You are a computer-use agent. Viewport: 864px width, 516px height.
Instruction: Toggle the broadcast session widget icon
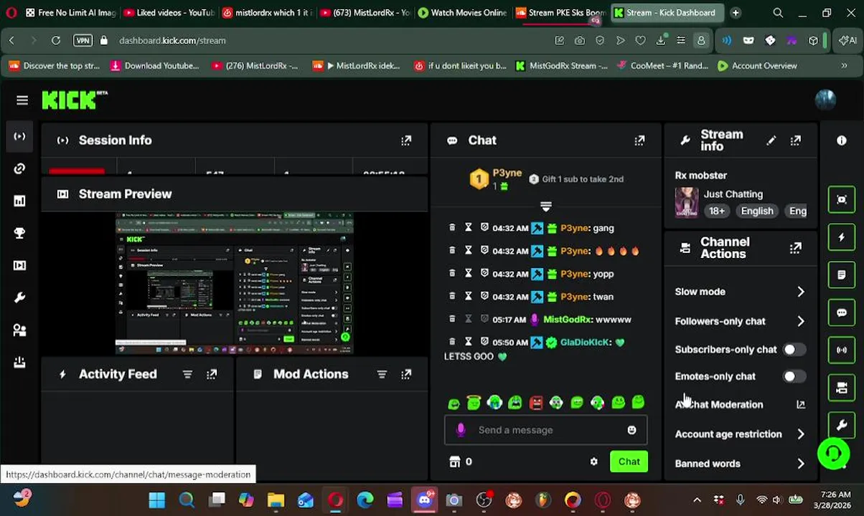(x=842, y=350)
